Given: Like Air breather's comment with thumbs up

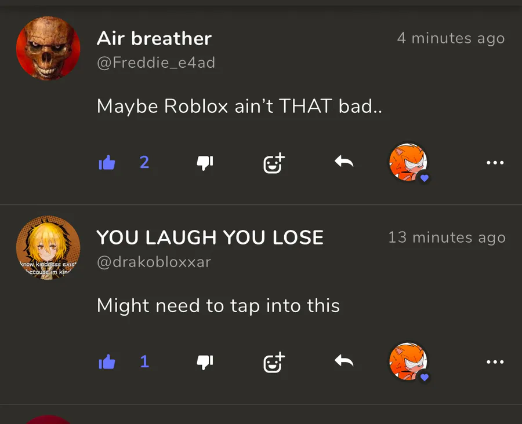Looking at the screenshot, I should [x=107, y=163].
